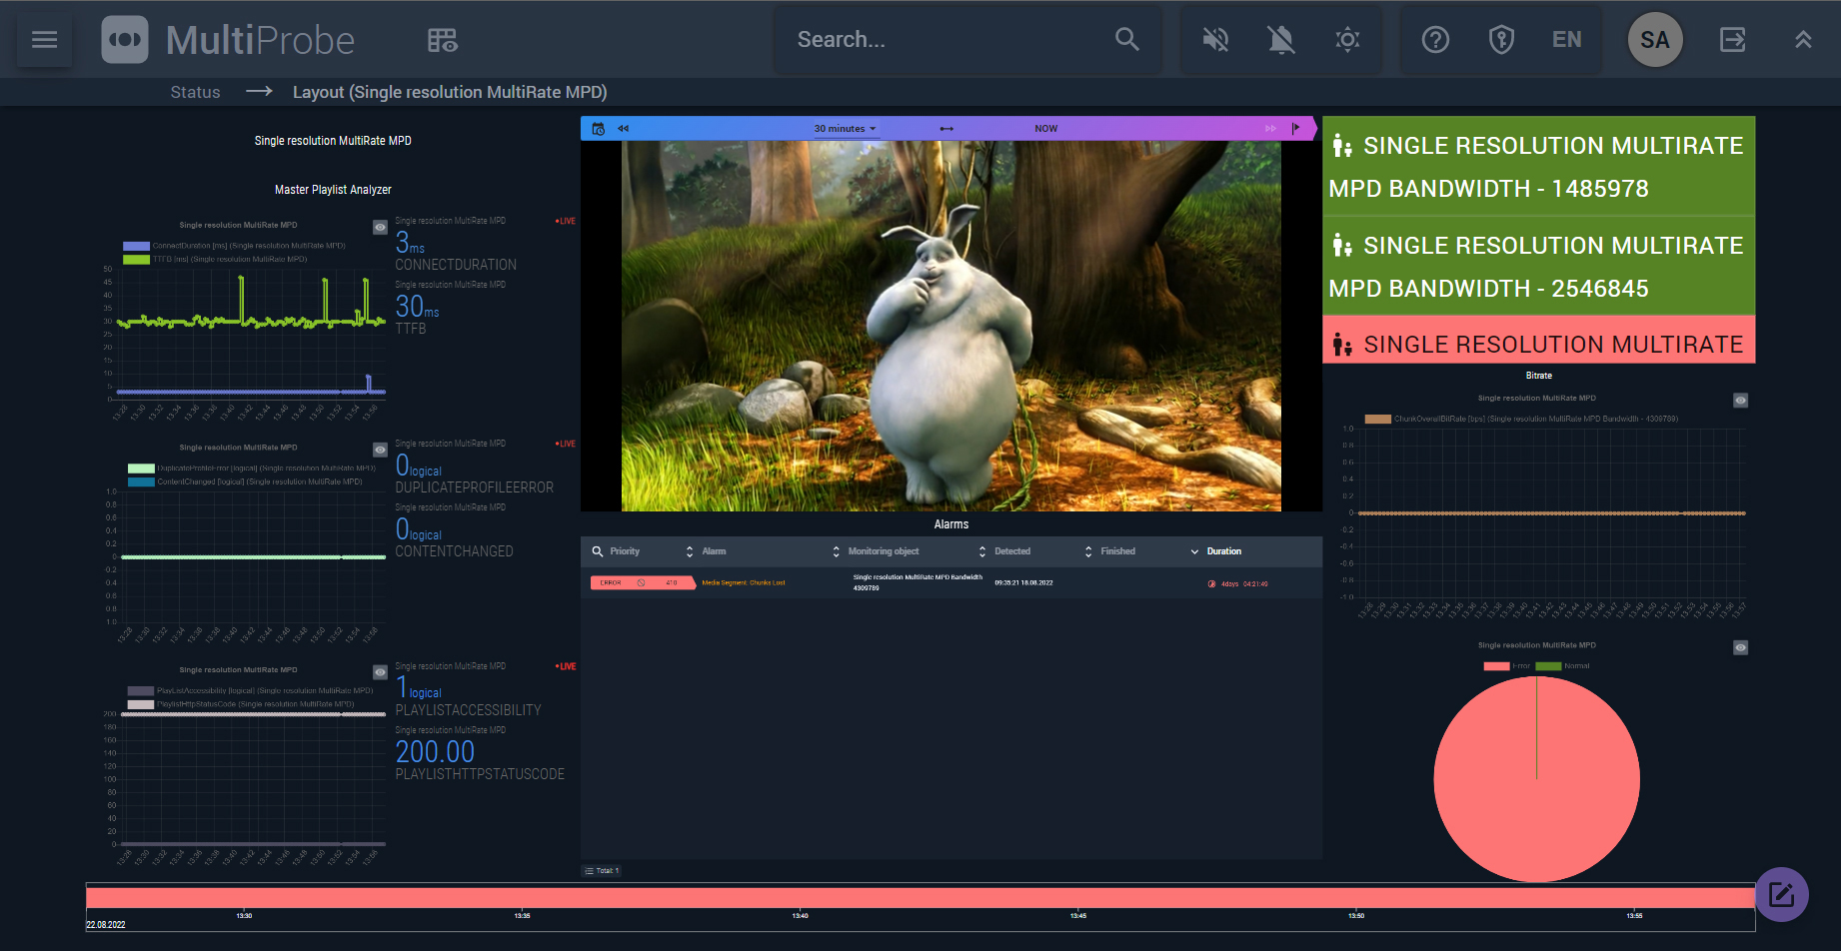Open the Media Segment: Chunks Lost alarm
The image size is (1841, 951).
[x=744, y=583]
